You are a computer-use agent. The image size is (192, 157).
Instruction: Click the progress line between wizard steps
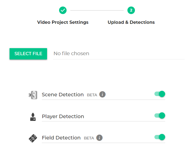point(97,11)
